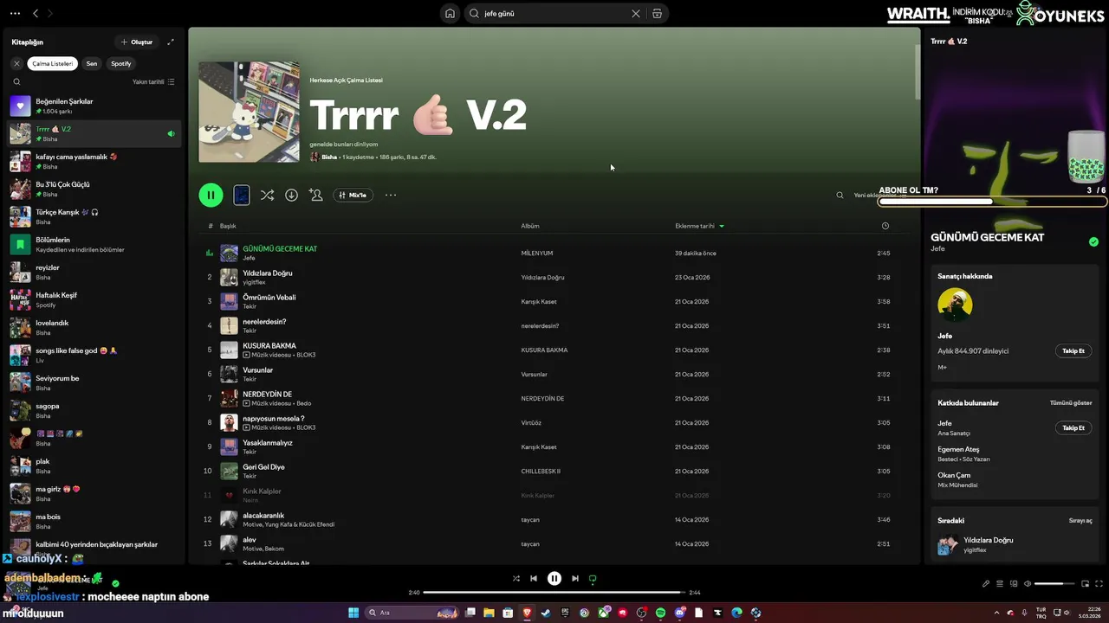Image resolution: width=1109 pixels, height=623 pixels.
Task: Sort by the Albüm column header
Action: [x=530, y=226]
